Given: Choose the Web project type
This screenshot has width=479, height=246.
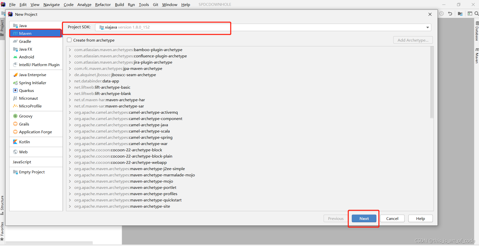Looking at the screenshot, I should click(36, 152).
